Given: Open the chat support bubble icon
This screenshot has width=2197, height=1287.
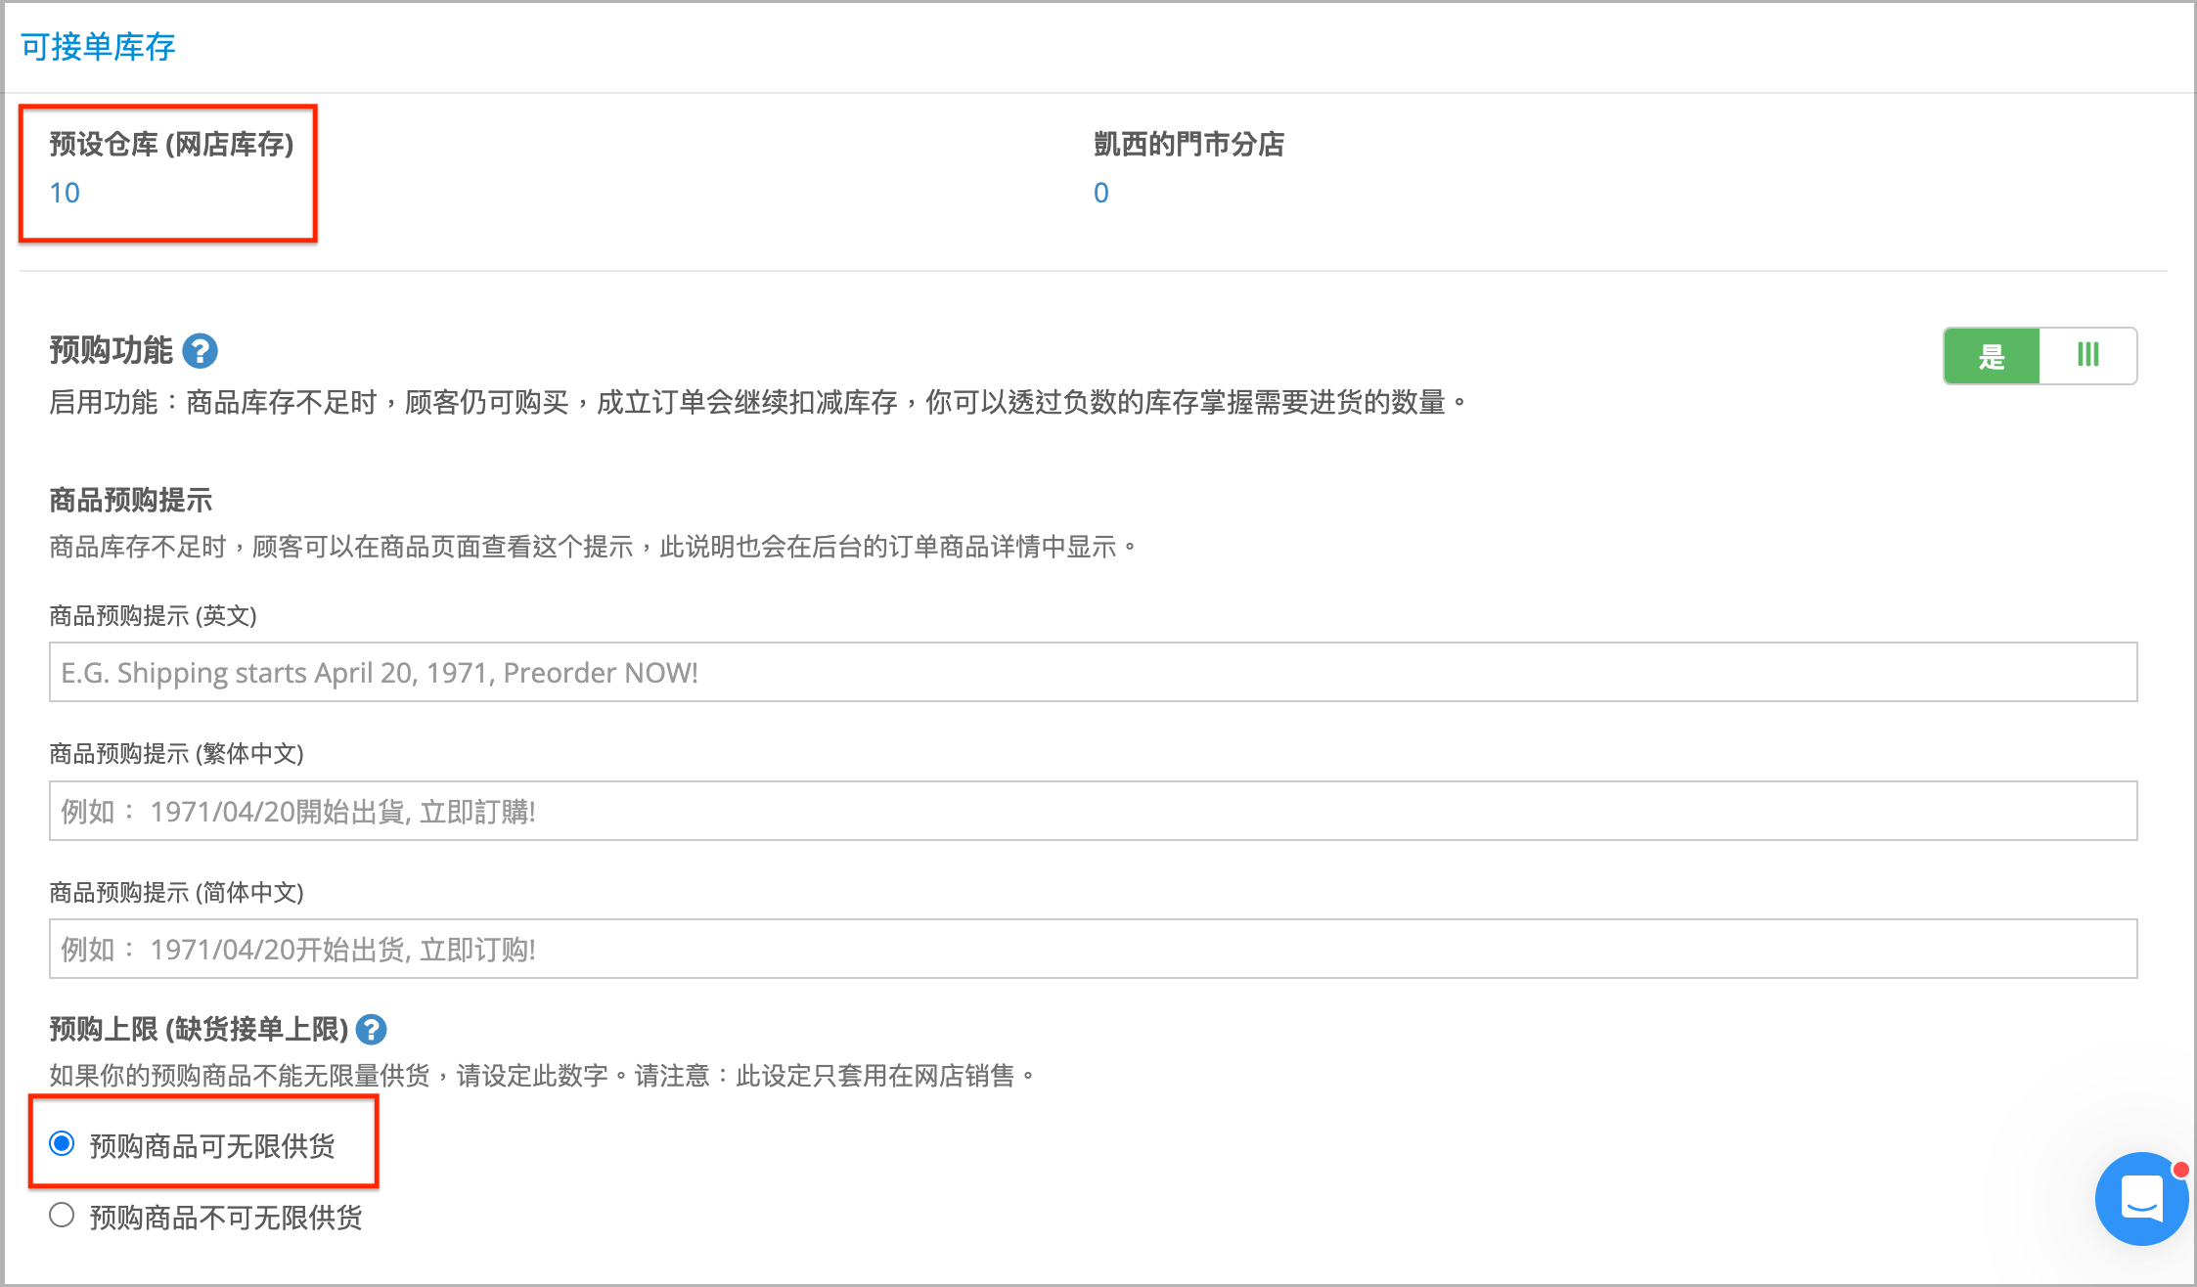Looking at the screenshot, I should [x=2141, y=1198].
